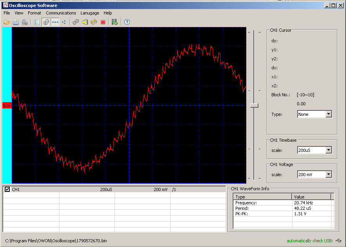Click the print icon in toolbar
The image size is (346, 247).
point(16,22)
